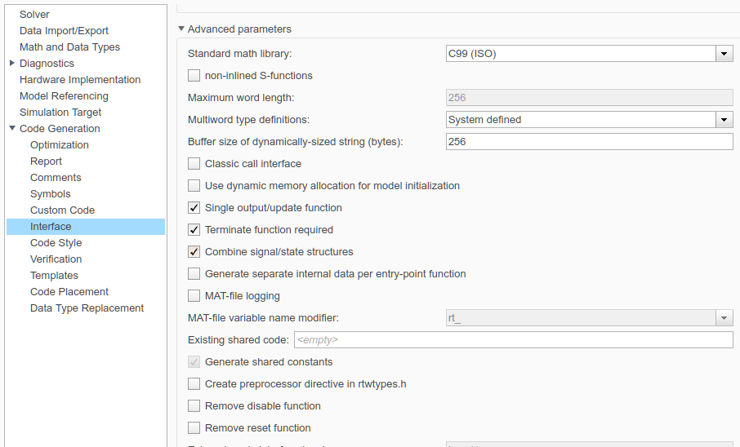Image resolution: width=740 pixels, height=447 pixels.
Task: Click 'MAT-file variable name modifier:' label
Action: pyautogui.click(x=263, y=318)
